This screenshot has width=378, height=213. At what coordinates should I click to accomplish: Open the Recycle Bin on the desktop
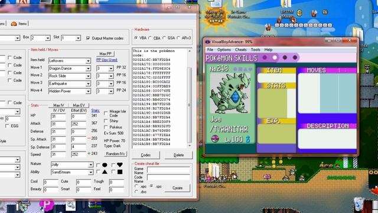pyautogui.click(x=359, y=204)
